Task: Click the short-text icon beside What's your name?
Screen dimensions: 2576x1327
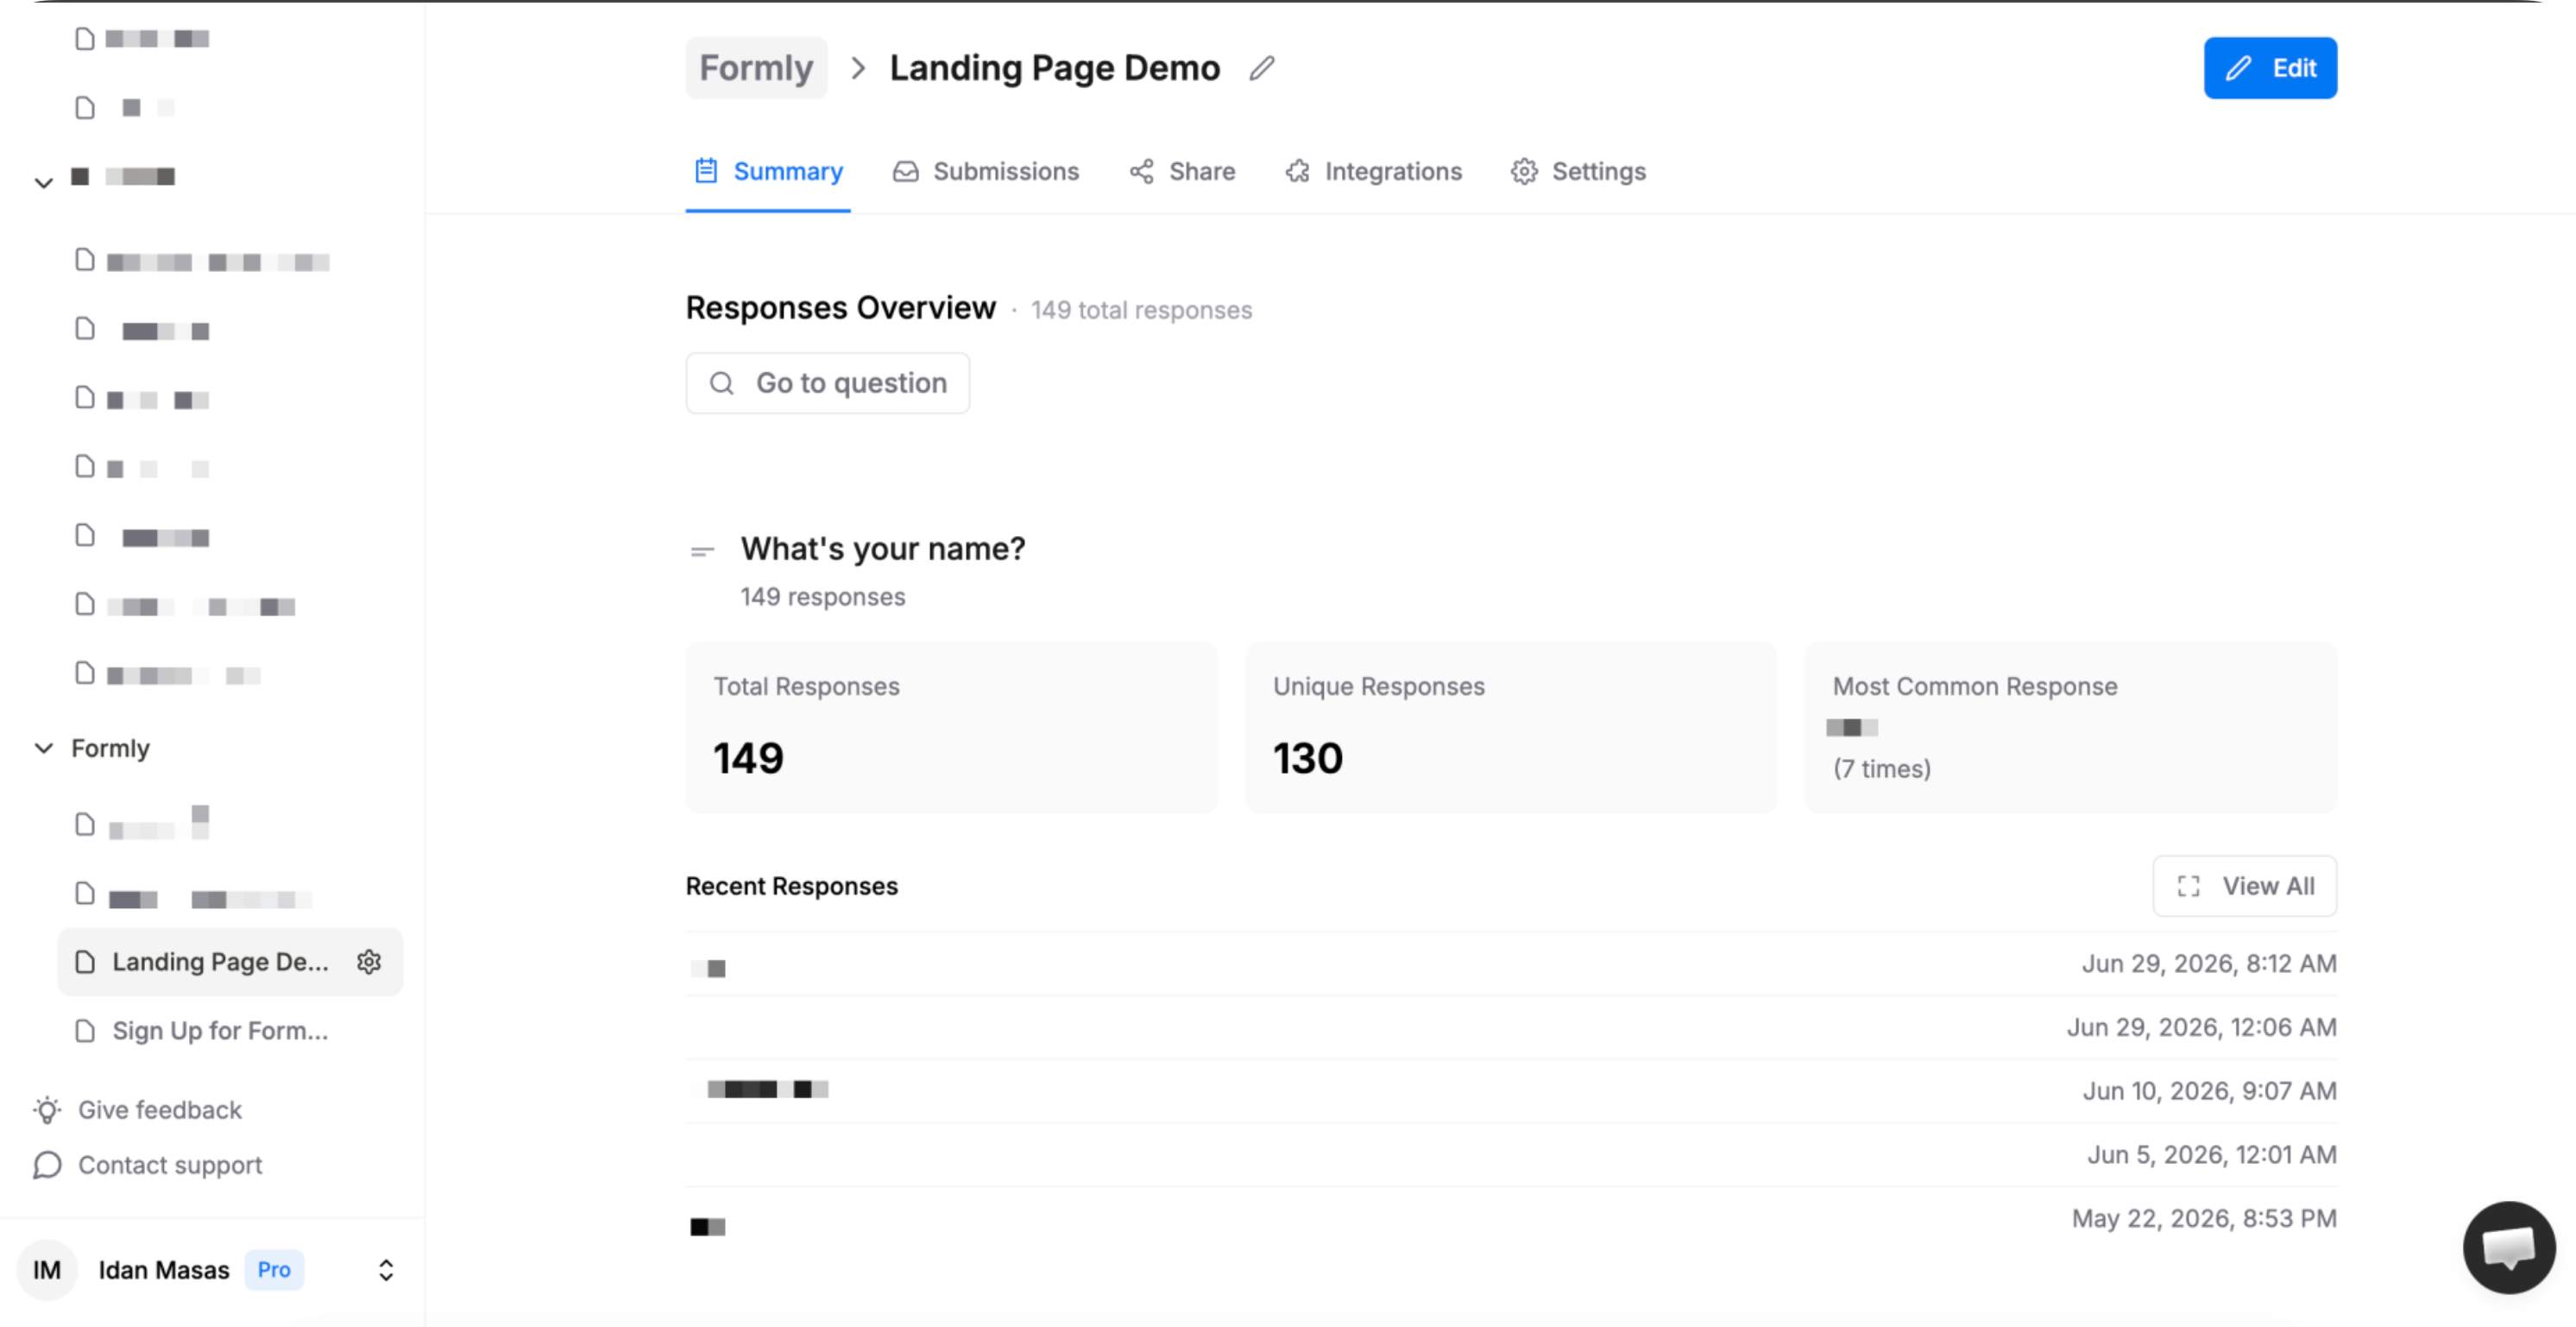Action: [703, 551]
